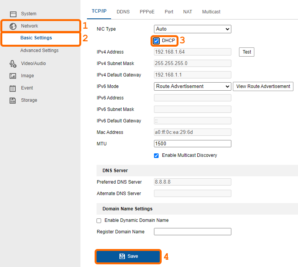Expand the IPv6 Mode dropdown
This screenshot has height=267, width=298.
[193, 86]
